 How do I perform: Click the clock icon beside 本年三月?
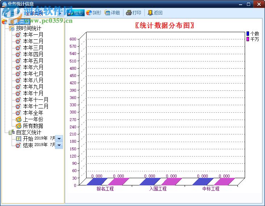(18, 48)
